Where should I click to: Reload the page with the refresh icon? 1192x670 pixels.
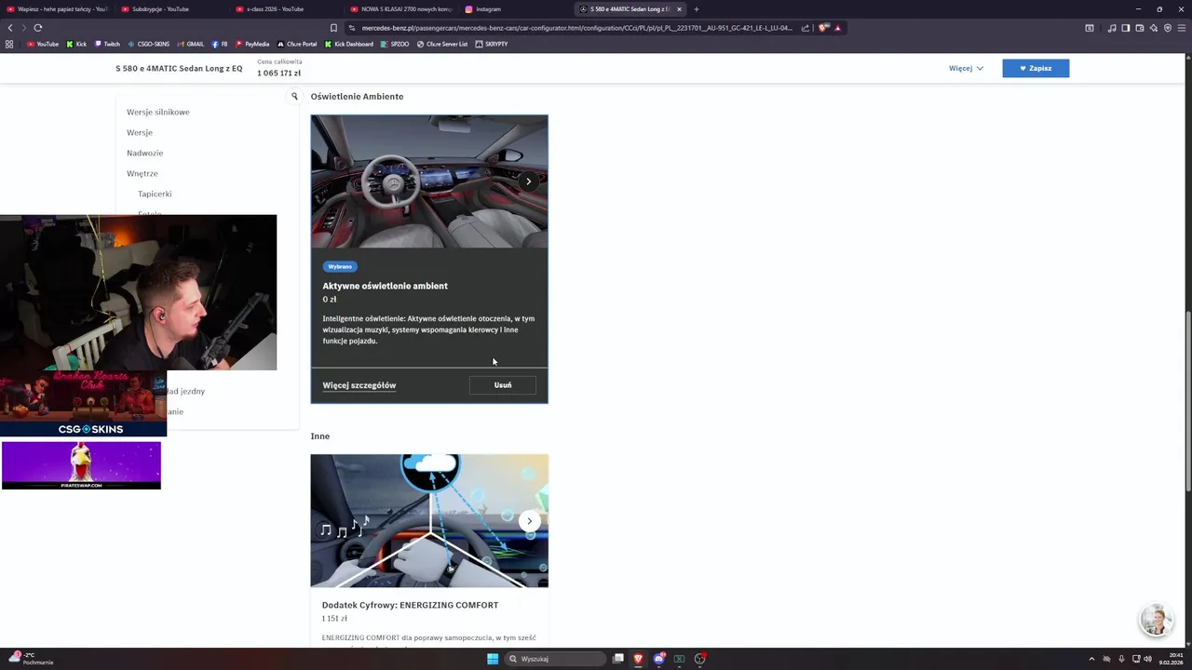(38, 28)
